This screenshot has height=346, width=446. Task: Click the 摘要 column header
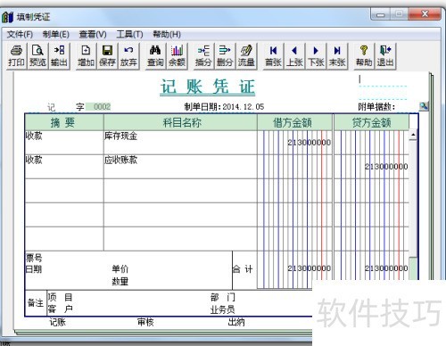coord(64,122)
